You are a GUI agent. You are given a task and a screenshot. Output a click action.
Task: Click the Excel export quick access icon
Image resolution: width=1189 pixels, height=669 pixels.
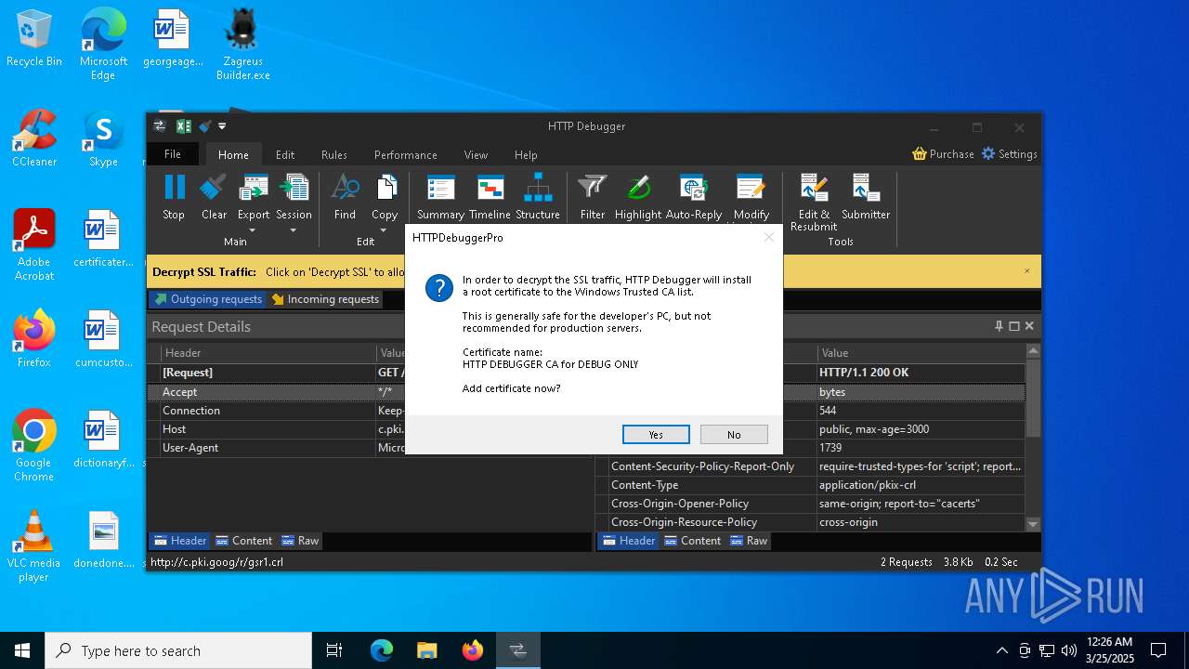coord(184,126)
